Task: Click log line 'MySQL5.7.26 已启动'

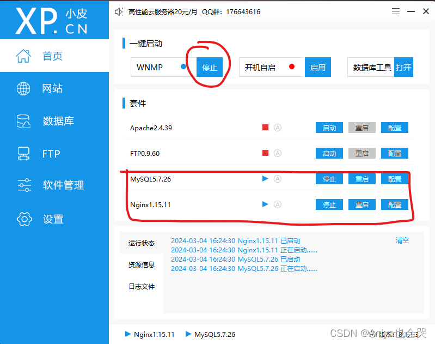Action: (x=236, y=259)
